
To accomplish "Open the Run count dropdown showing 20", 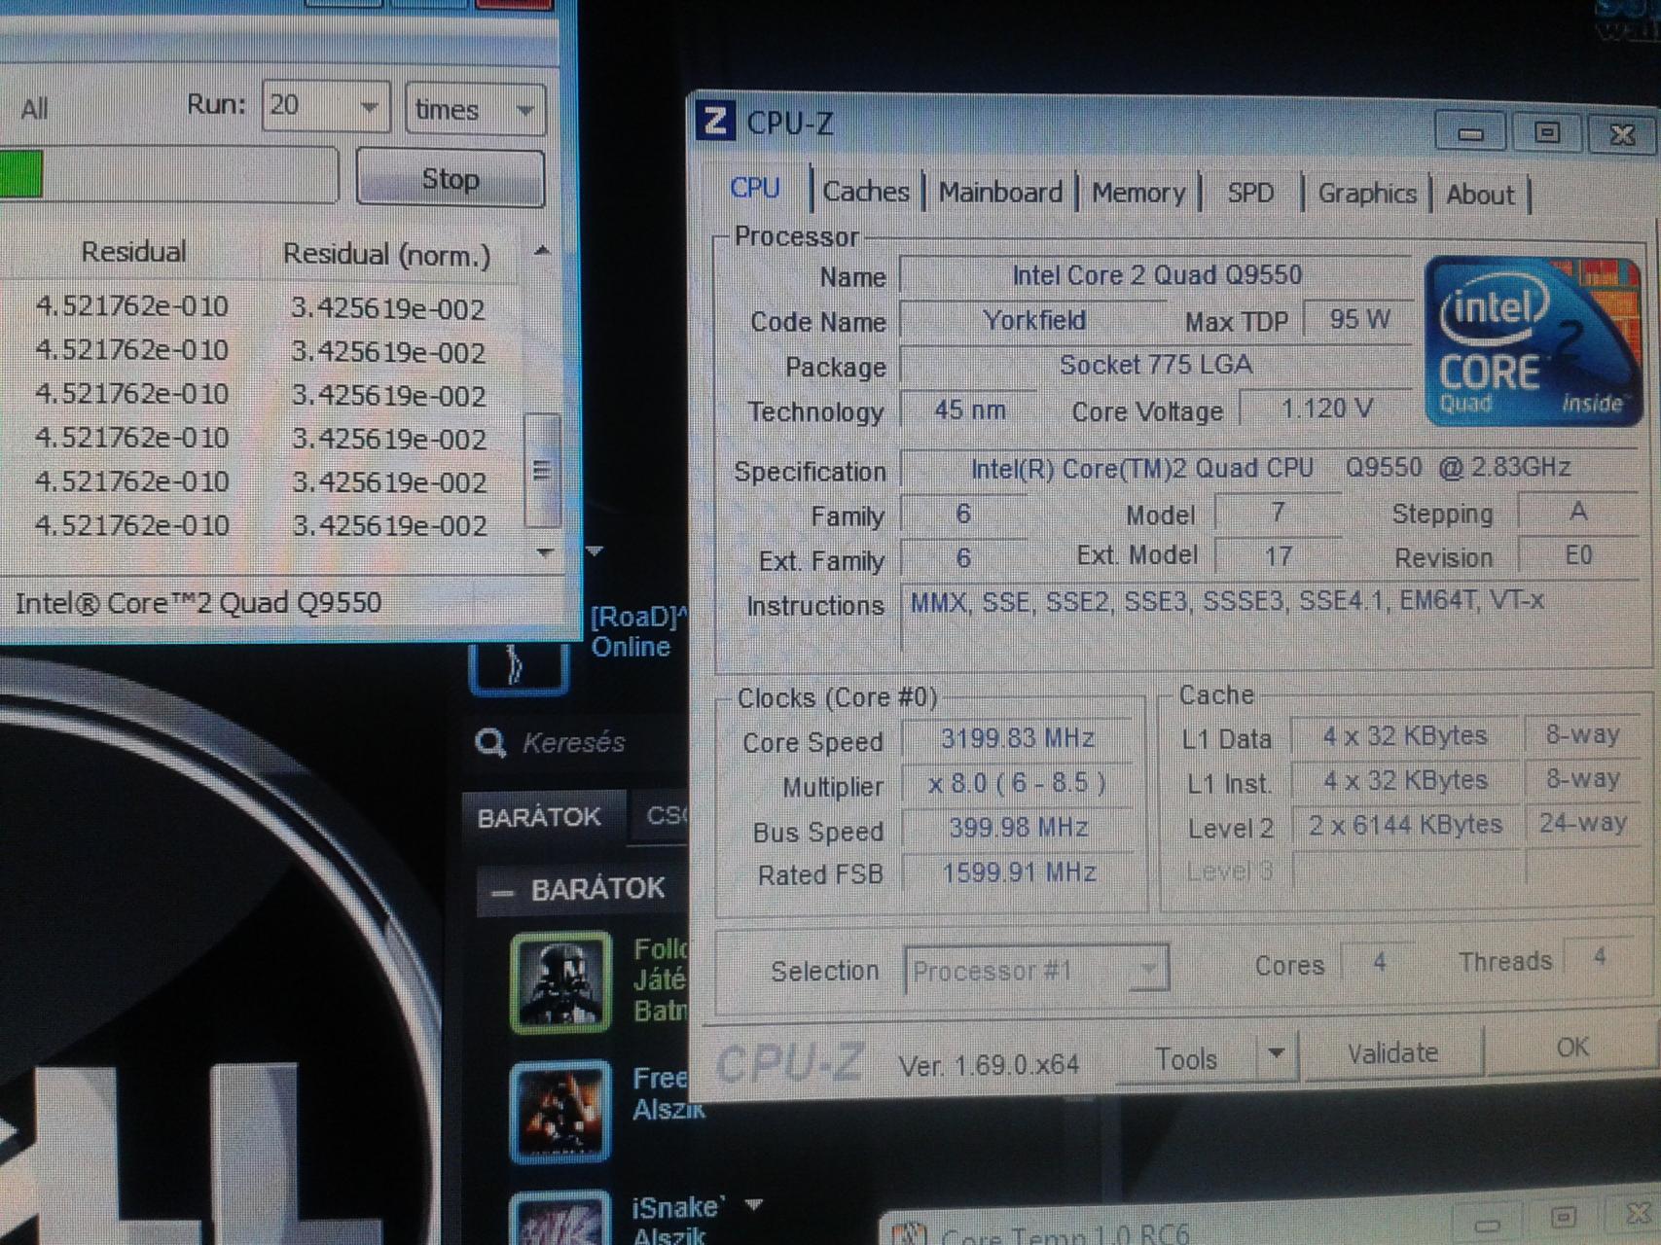I will (325, 105).
